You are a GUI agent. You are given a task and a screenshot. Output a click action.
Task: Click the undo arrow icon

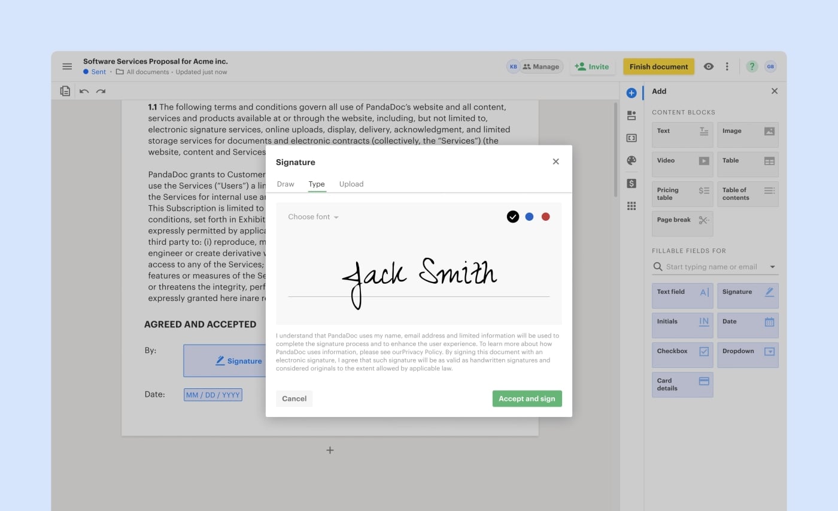pos(85,91)
